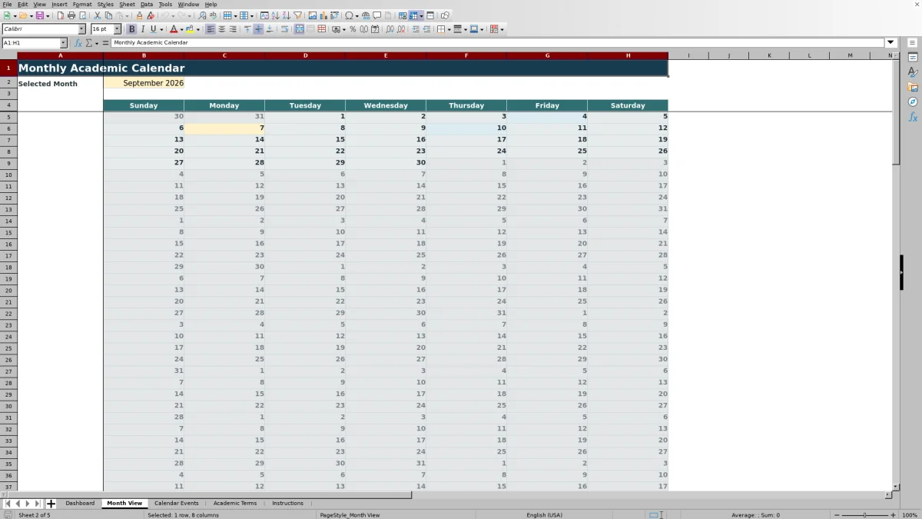Switch to the Dashboard sheet tab

point(80,504)
